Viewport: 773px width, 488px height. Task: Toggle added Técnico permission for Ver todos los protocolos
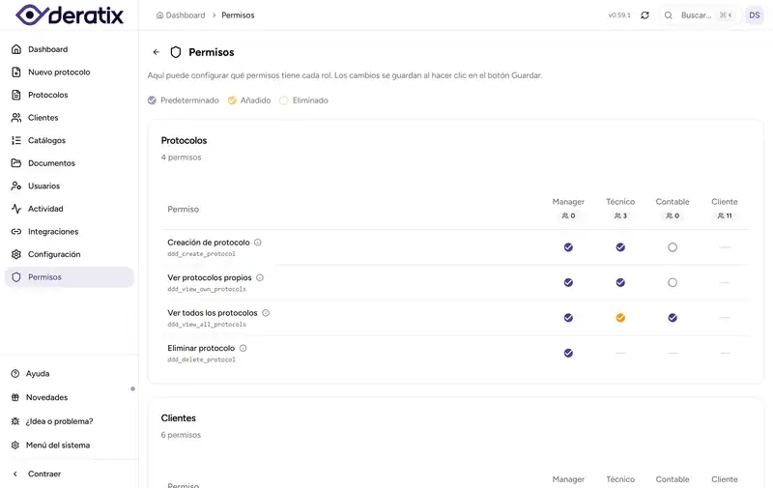tap(620, 318)
